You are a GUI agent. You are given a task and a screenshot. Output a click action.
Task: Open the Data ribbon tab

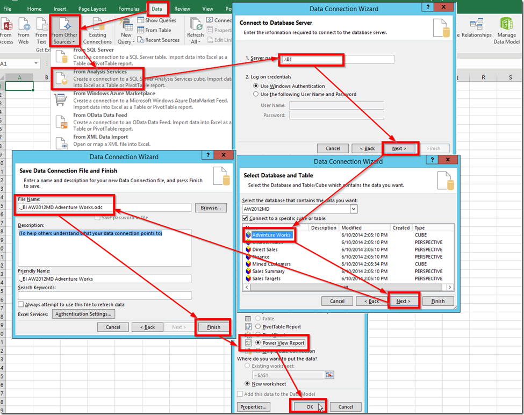point(157,9)
